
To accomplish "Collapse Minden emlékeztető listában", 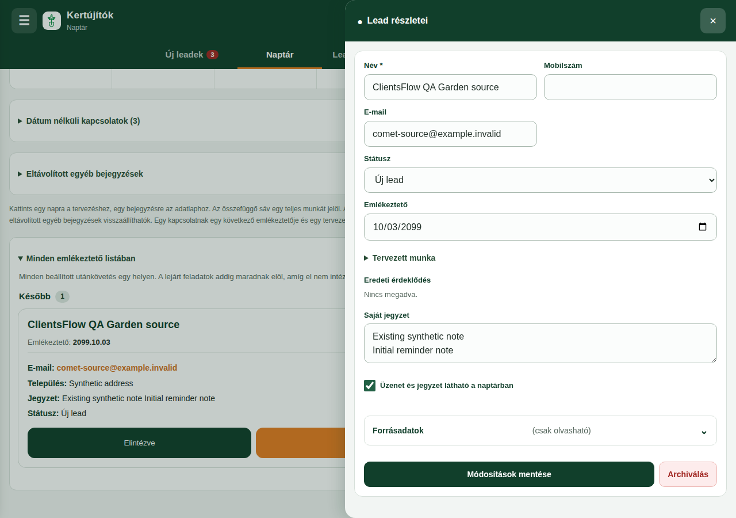I will click(x=76, y=258).
